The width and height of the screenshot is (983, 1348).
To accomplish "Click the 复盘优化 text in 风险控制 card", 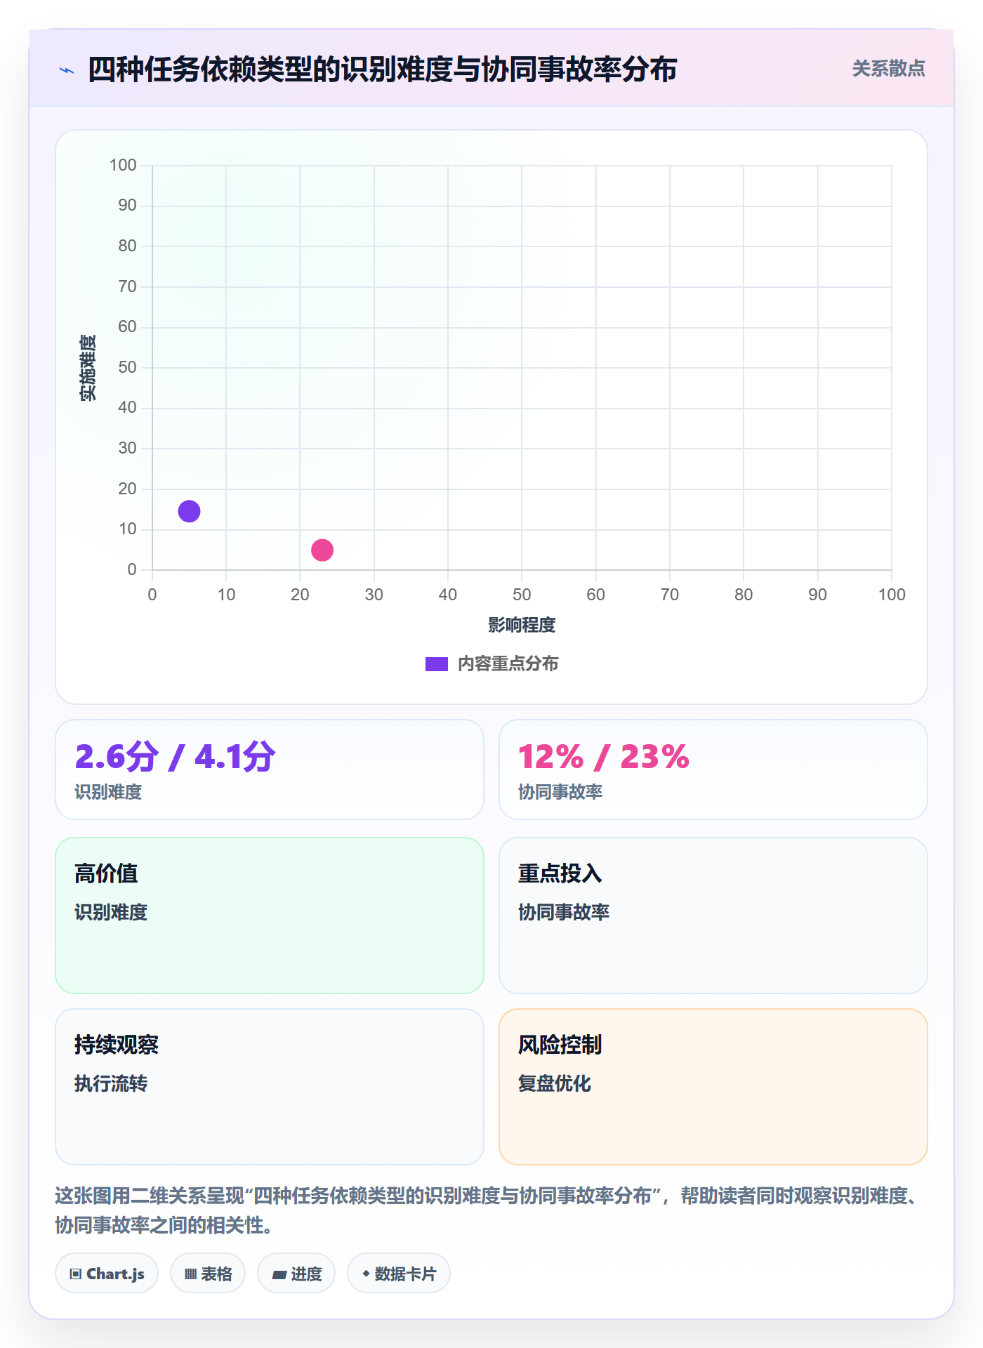I will coord(555,1083).
